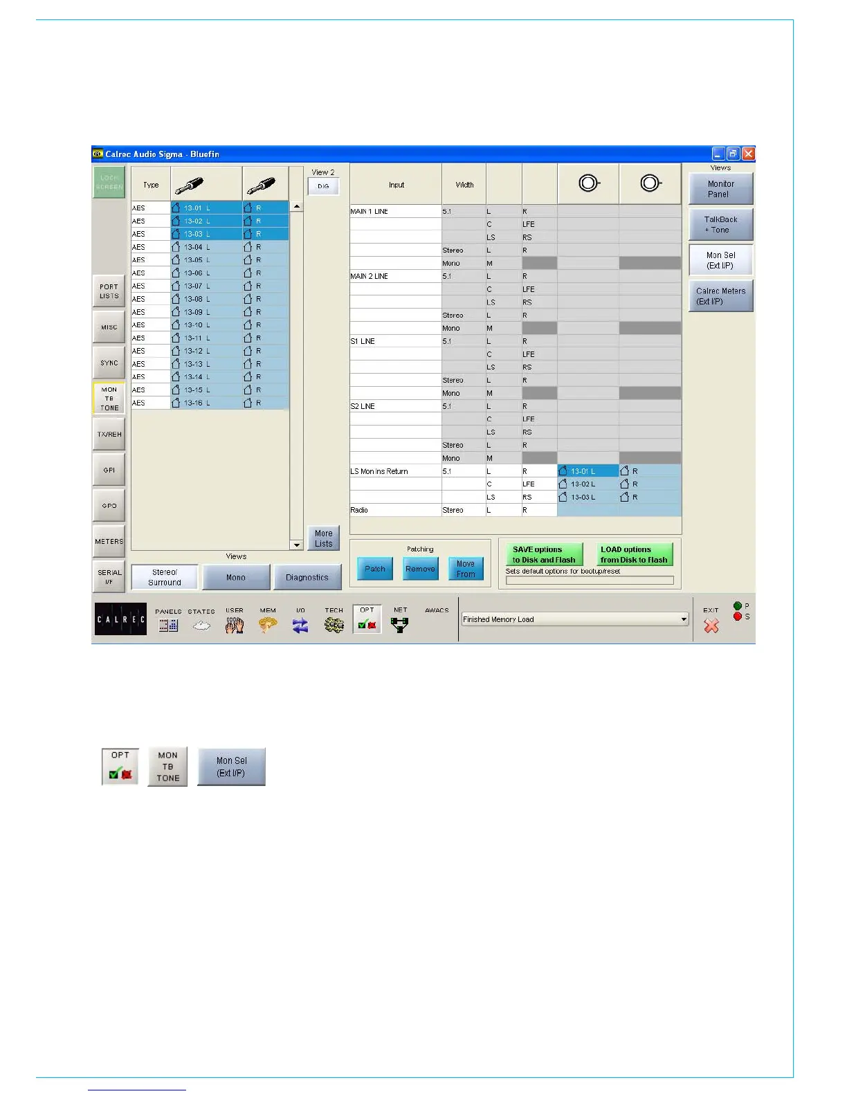Image resolution: width=847 pixels, height=1096 pixels.
Task: Toggle the Mono view button
Action: coord(236,577)
